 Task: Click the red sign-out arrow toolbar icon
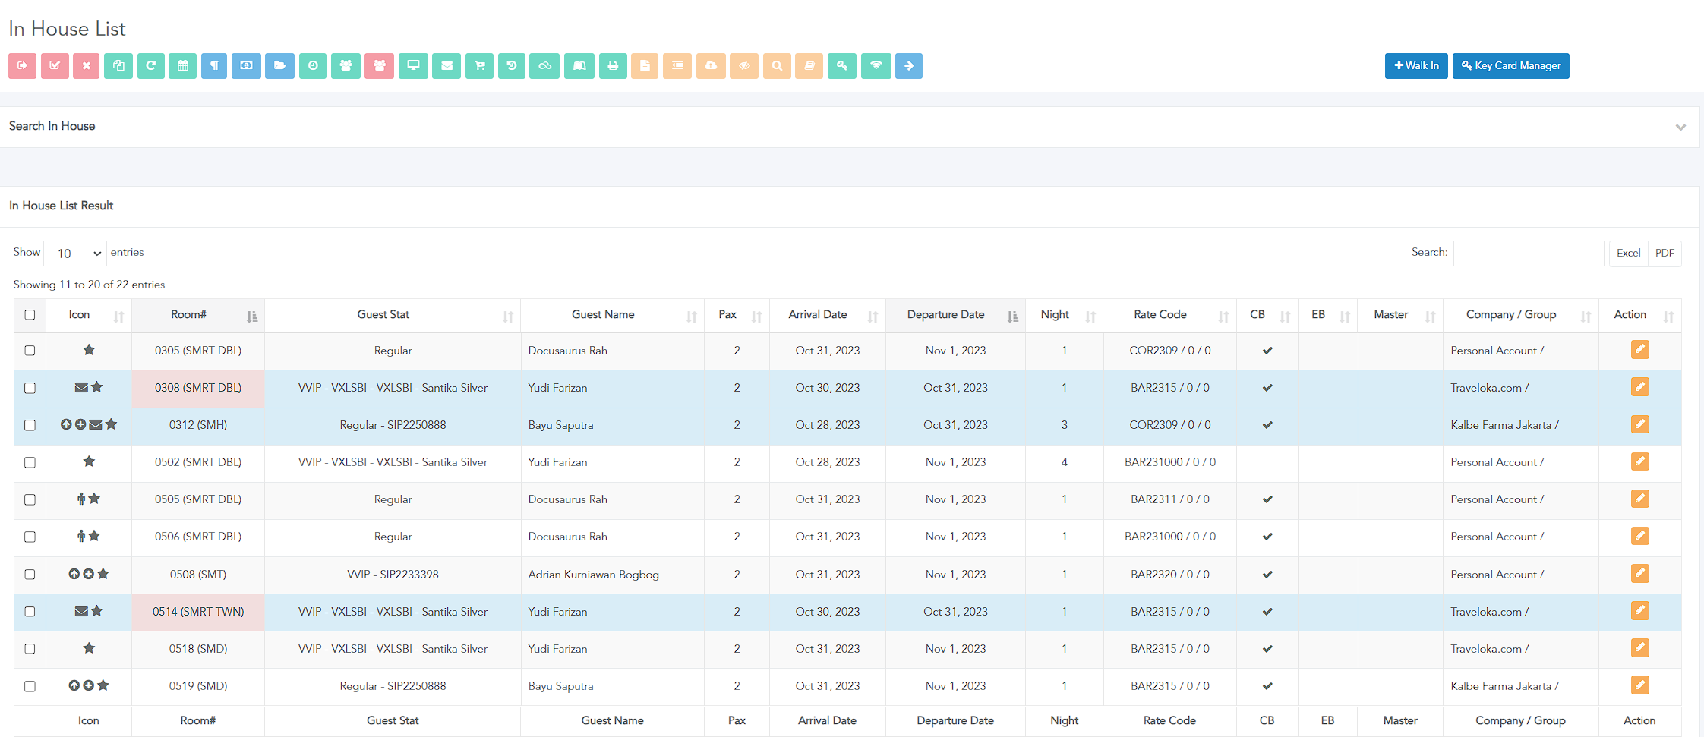(23, 66)
